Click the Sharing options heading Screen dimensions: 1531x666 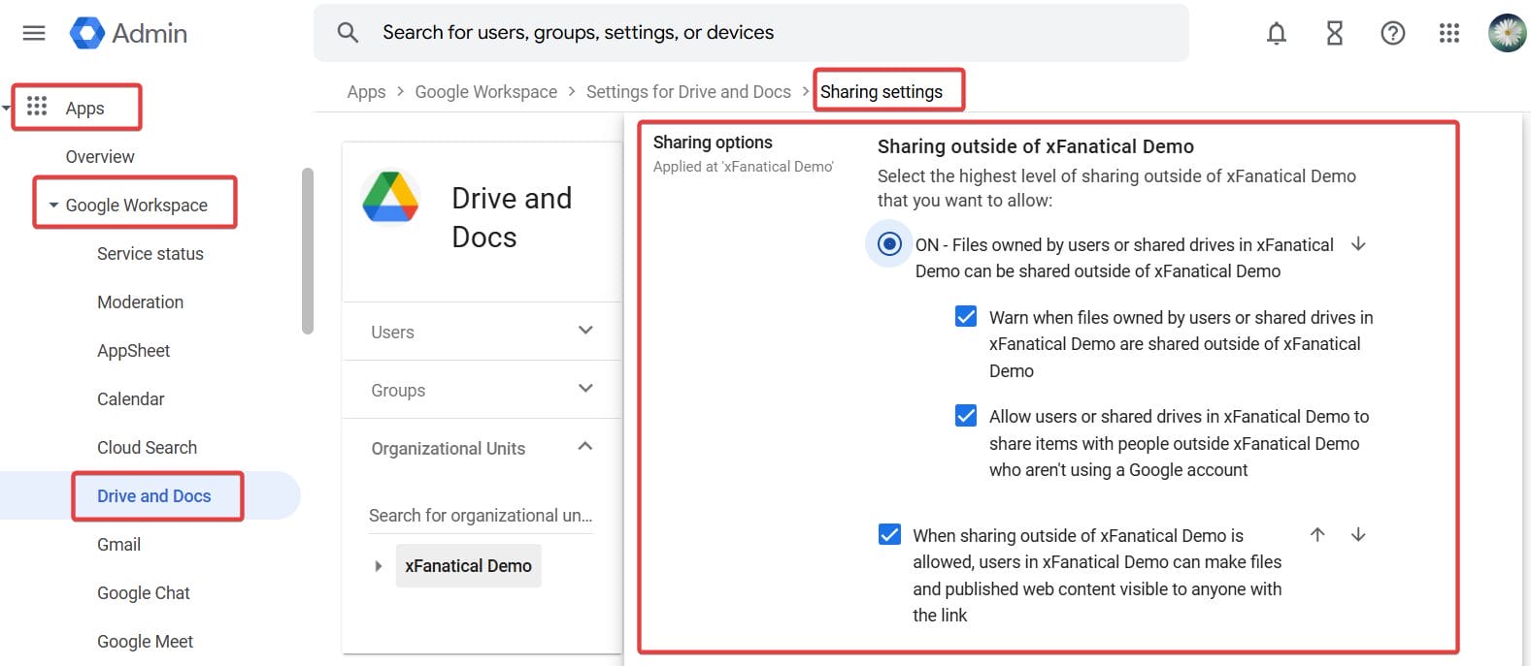pyautogui.click(x=713, y=143)
